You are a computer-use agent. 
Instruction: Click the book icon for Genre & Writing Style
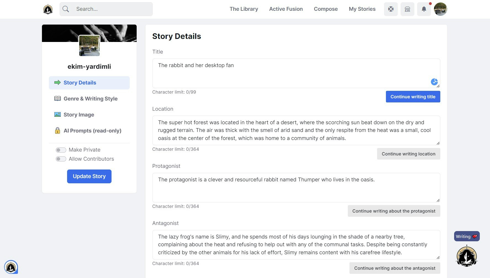click(57, 99)
